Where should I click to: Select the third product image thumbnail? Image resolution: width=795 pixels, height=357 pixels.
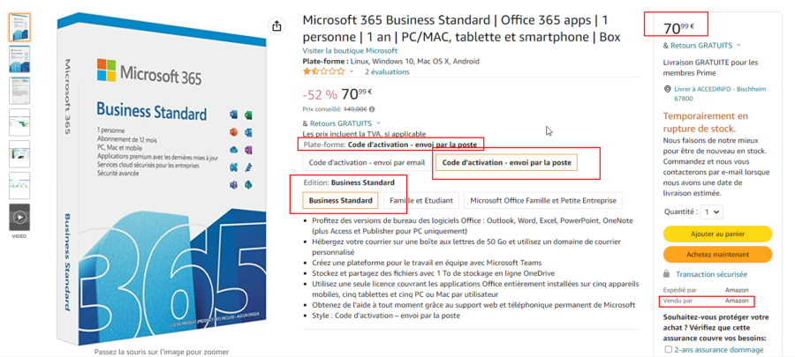click(x=19, y=91)
